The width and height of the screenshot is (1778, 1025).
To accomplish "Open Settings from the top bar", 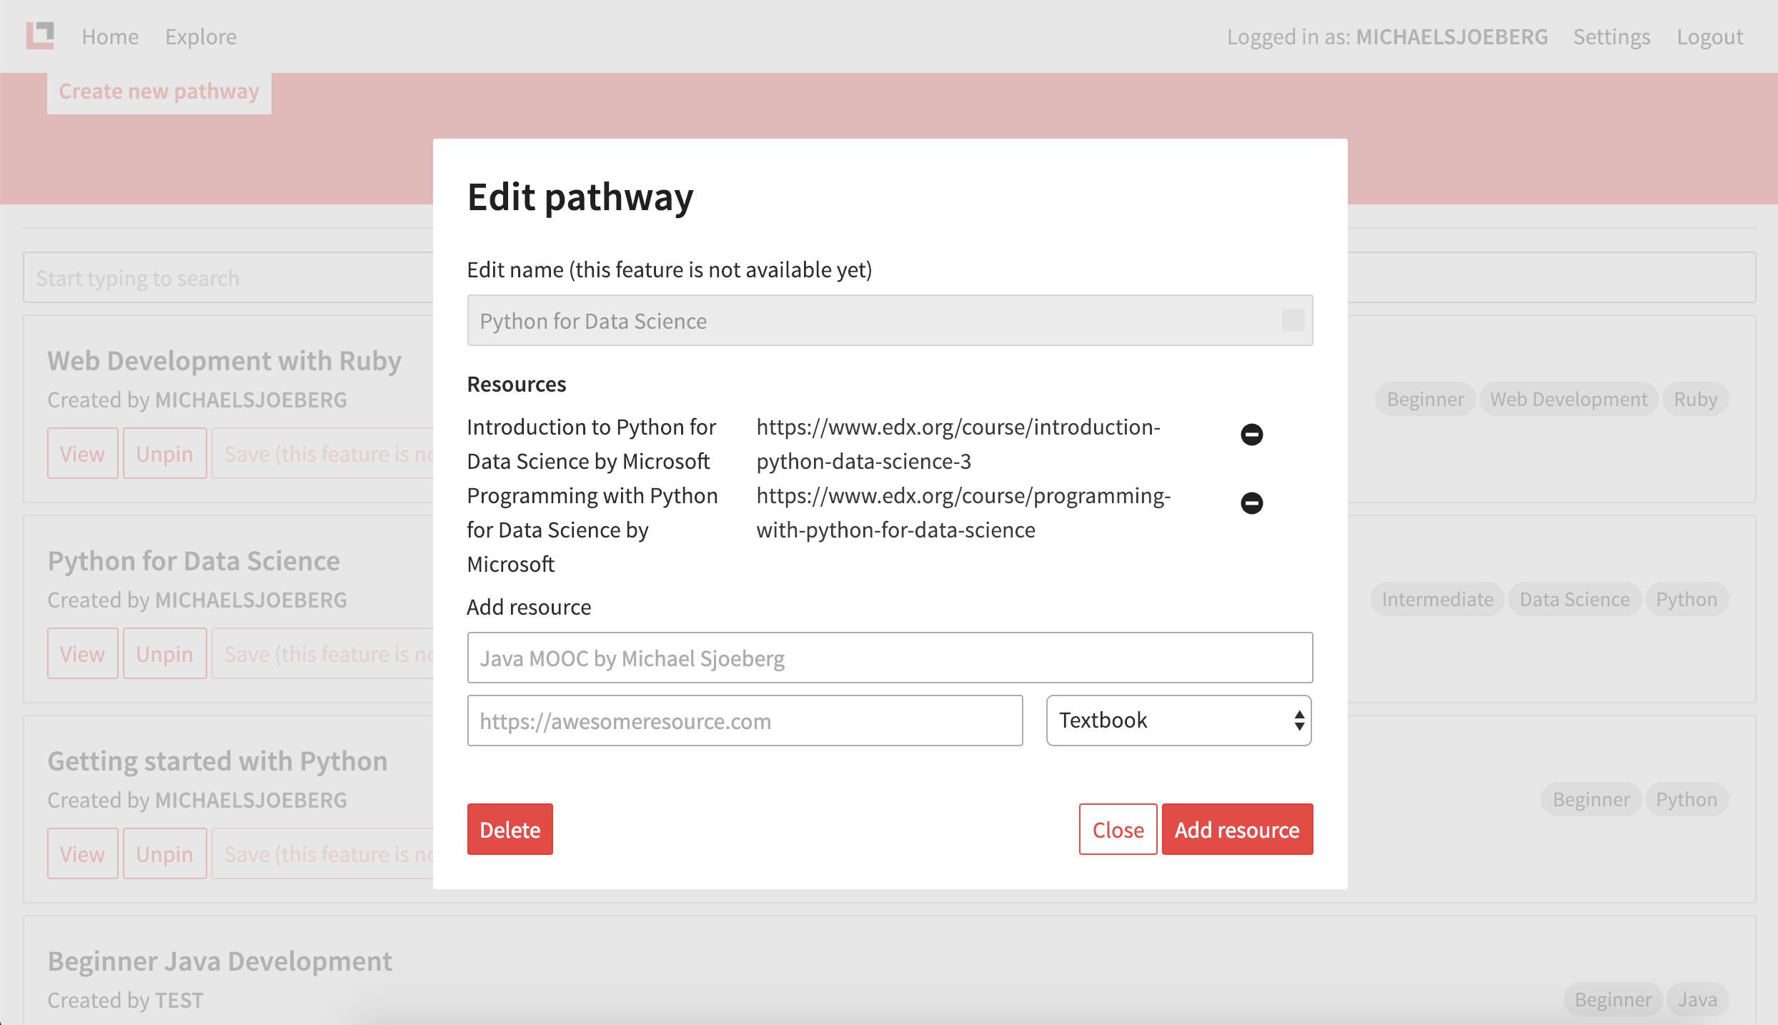I will coord(1611,36).
